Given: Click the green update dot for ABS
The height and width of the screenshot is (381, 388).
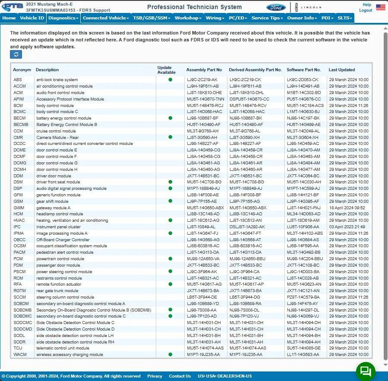Looking at the screenshot, I should click(170, 80).
